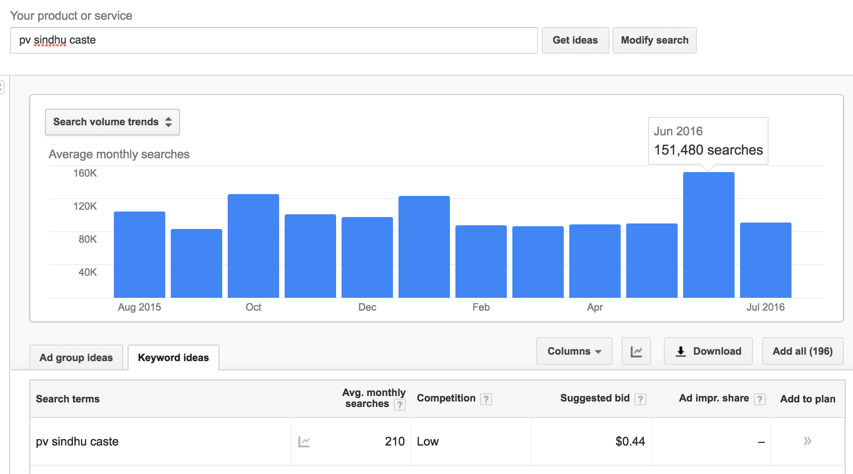Click the Oct bar in the chart
Image resolution: width=853 pixels, height=474 pixels.
click(x=253, y=246)
